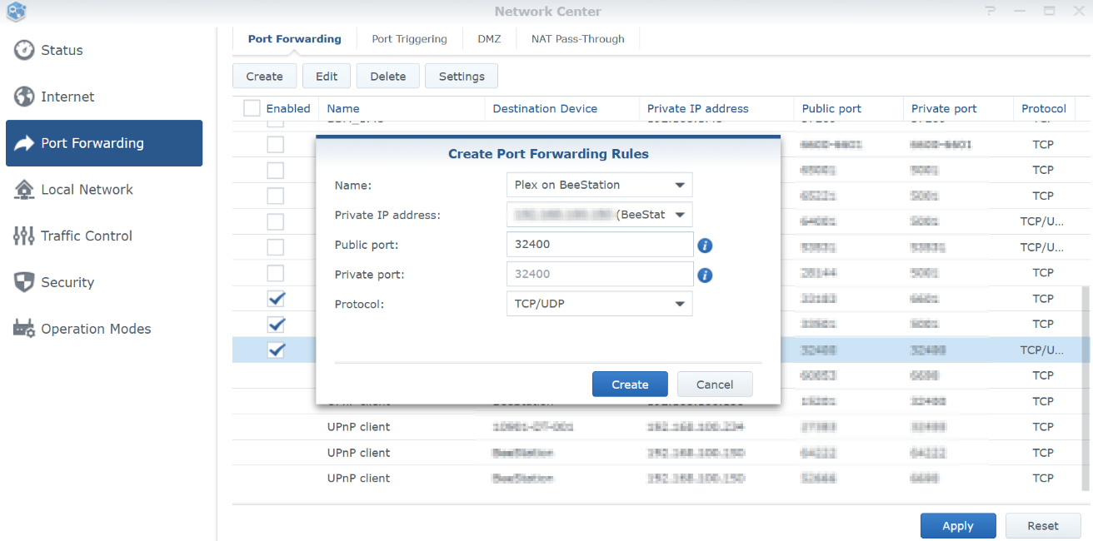The width and height of the screenshot is (1093, 541).
Task: Select the Local Network house icon
Action: coord(24,190)
